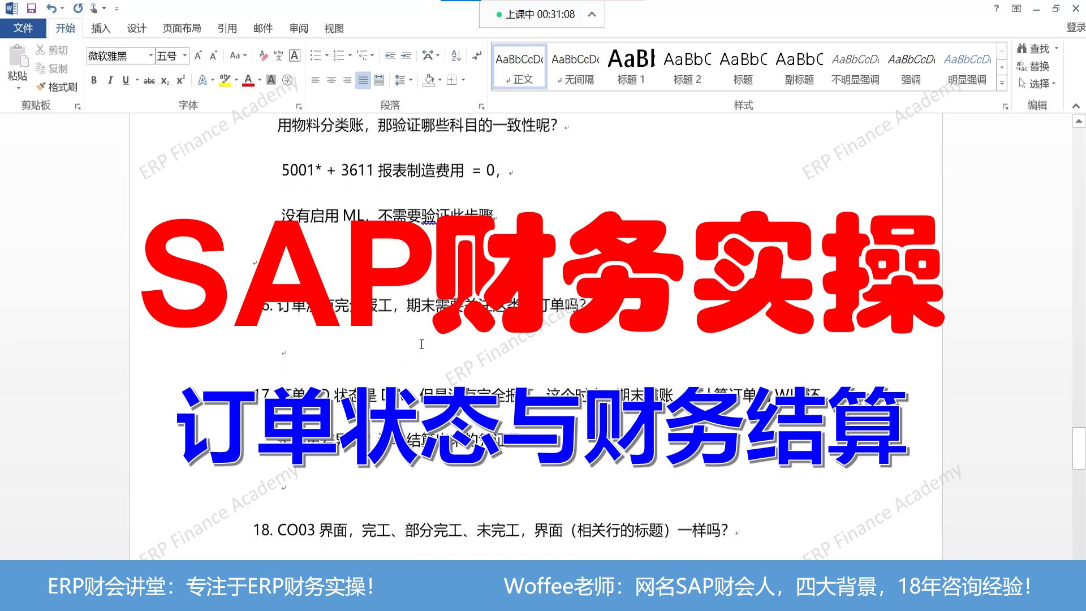
Task: Center align the paragraph
Action: [331, 80]
